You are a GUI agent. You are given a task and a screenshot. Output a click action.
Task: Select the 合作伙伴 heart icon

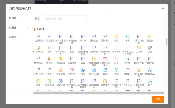(72, 70)
